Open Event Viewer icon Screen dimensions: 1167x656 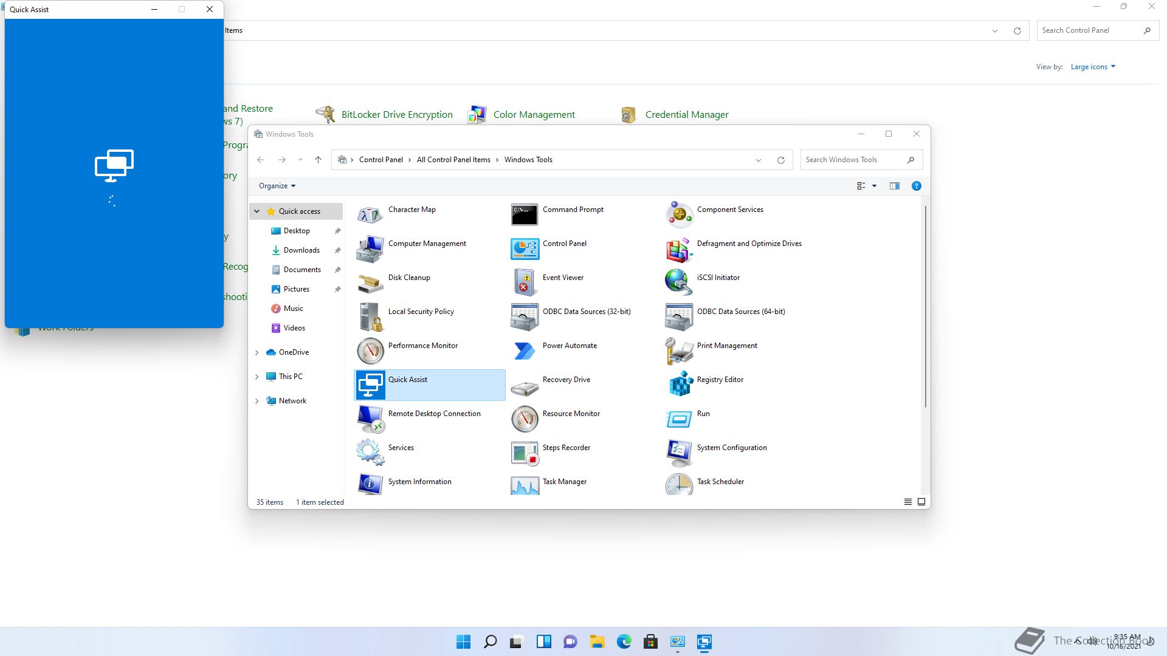525,282
